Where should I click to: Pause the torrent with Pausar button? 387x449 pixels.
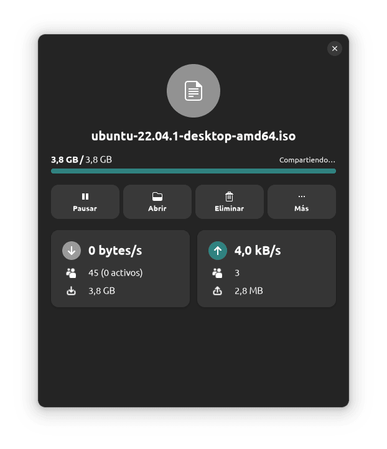coord(85,202)
